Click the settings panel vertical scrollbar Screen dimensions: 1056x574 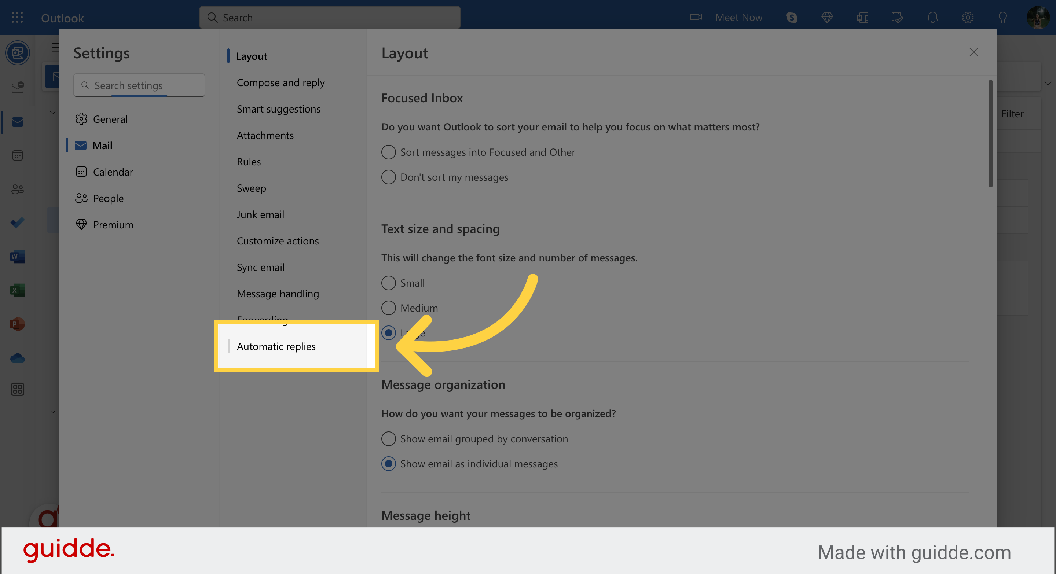point(990,133)
